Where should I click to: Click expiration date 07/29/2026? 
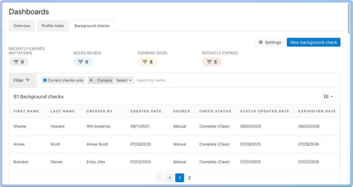tap(308, 144)
